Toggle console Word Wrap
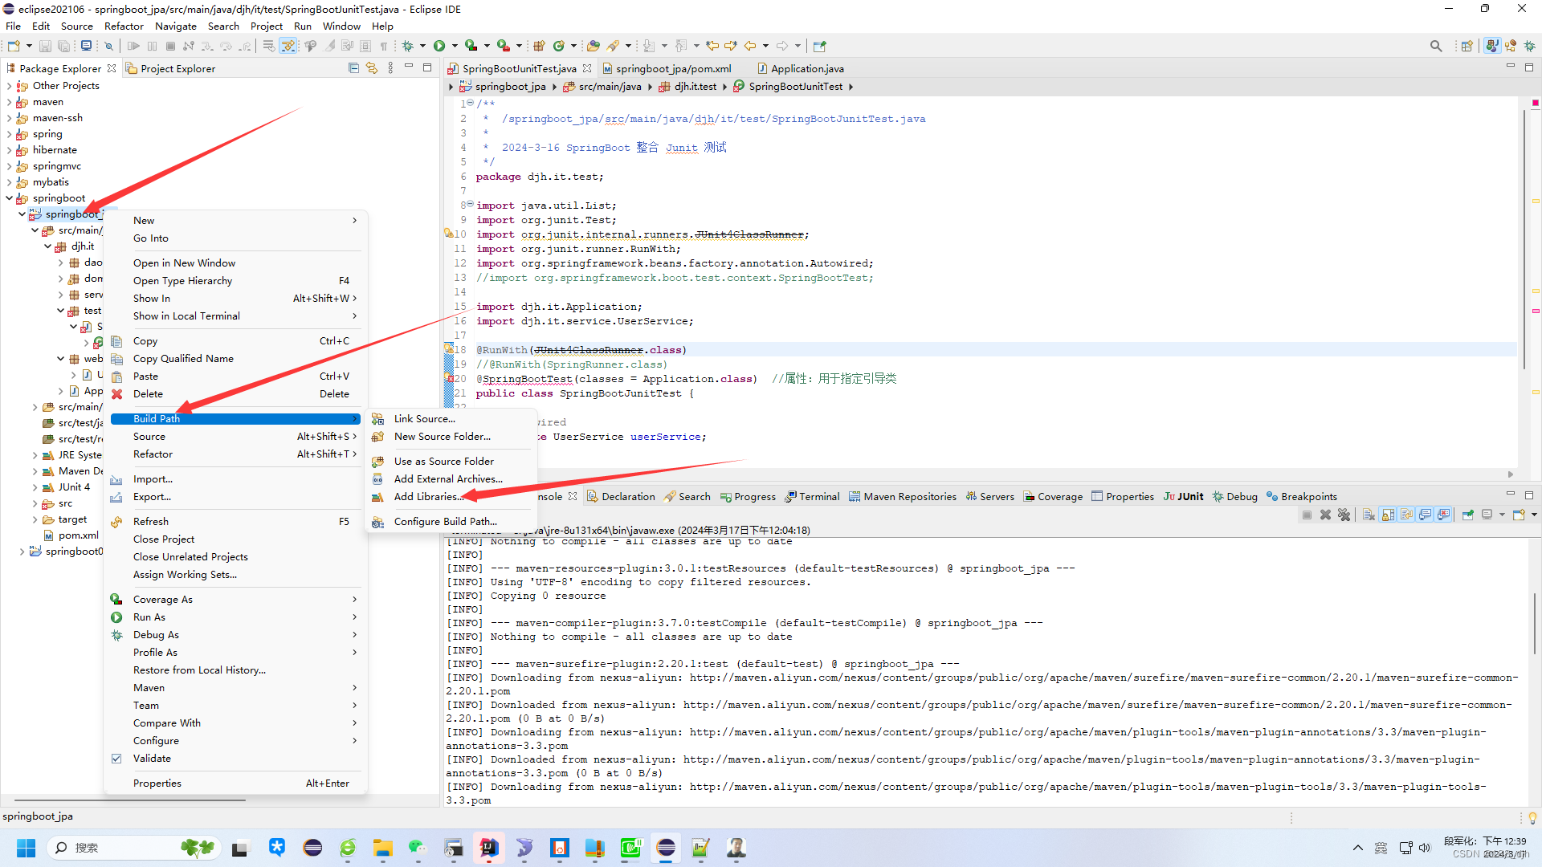 tap(1407, 515)
